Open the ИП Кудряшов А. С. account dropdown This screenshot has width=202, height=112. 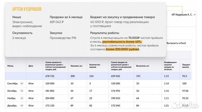click(x=183, y=15)
